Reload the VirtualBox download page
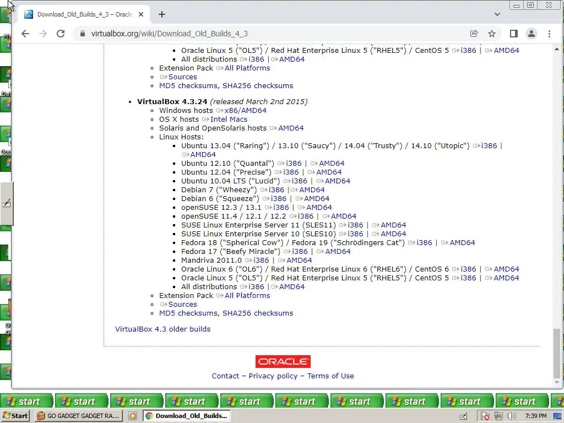The height and width of the screenshot is (423, 564). click(x=61, y=34)
